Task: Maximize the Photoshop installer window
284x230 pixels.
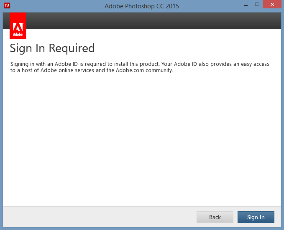Action: pos(257,4)
